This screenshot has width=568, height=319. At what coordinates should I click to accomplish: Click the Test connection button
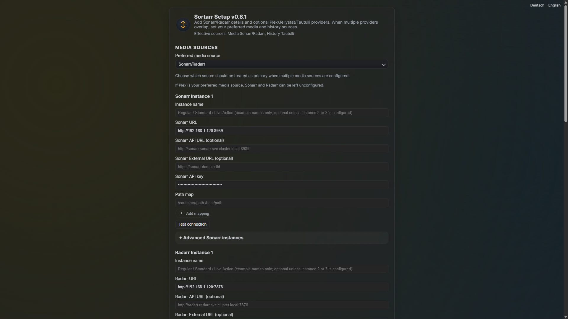coord(192,224)
